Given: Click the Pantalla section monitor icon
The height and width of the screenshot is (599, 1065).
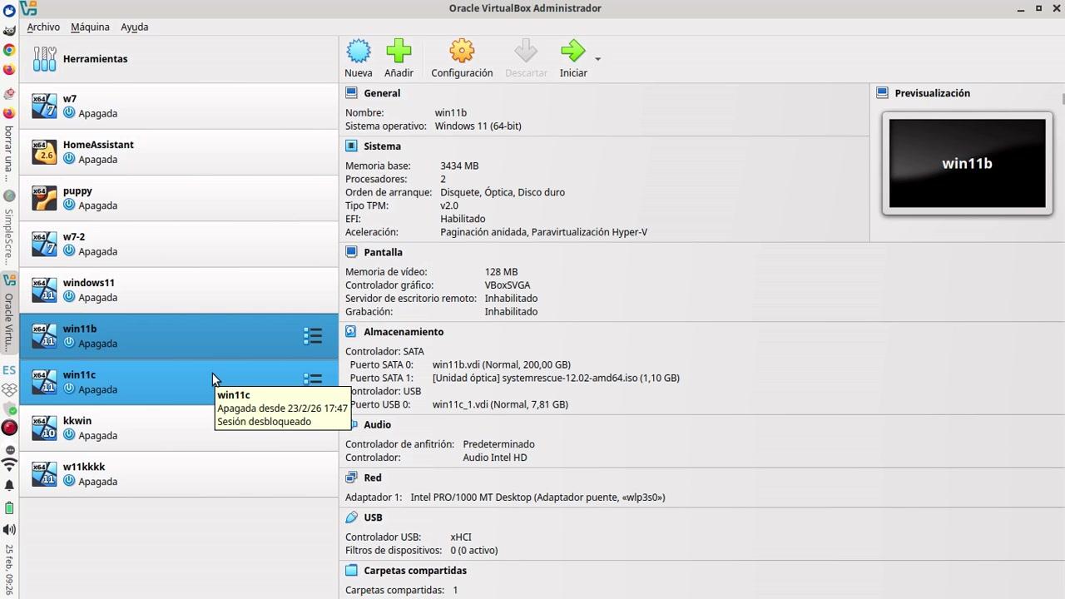Looking at the screenshot, I should tap(351, 252).
